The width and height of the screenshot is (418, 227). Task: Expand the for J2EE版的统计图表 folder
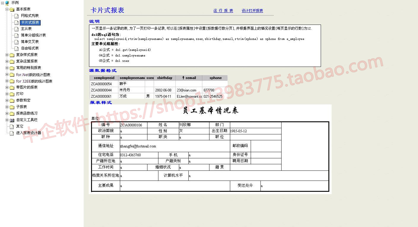pos(7,81)
